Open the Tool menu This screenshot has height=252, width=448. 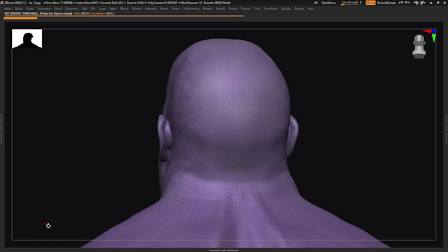click(x=257, y=9)
